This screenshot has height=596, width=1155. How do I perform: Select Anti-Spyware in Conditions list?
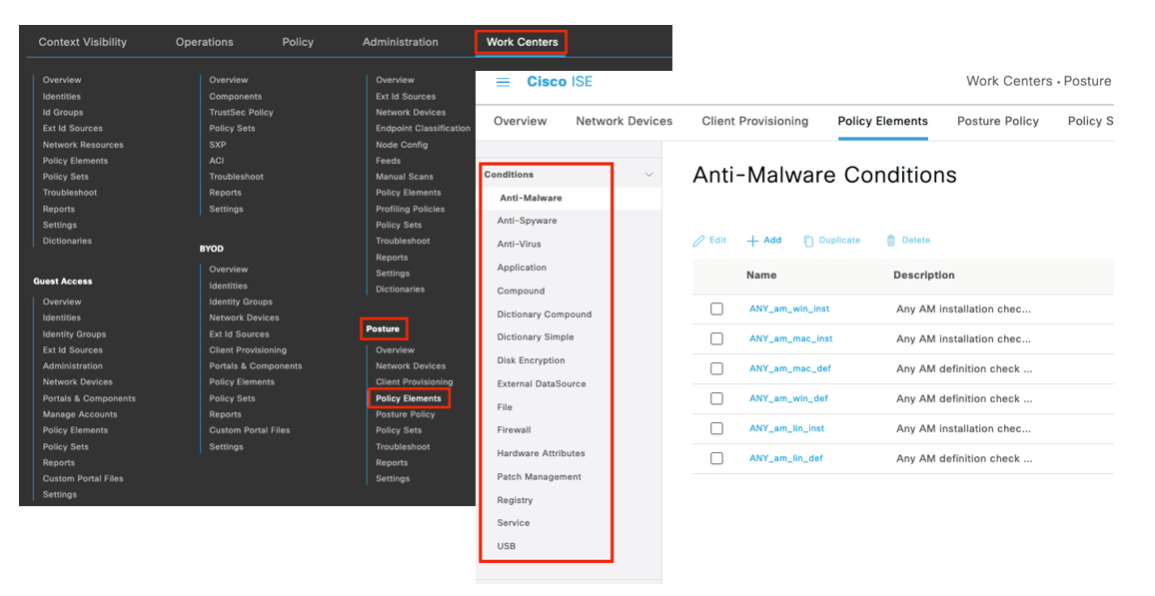click(527, 221)
